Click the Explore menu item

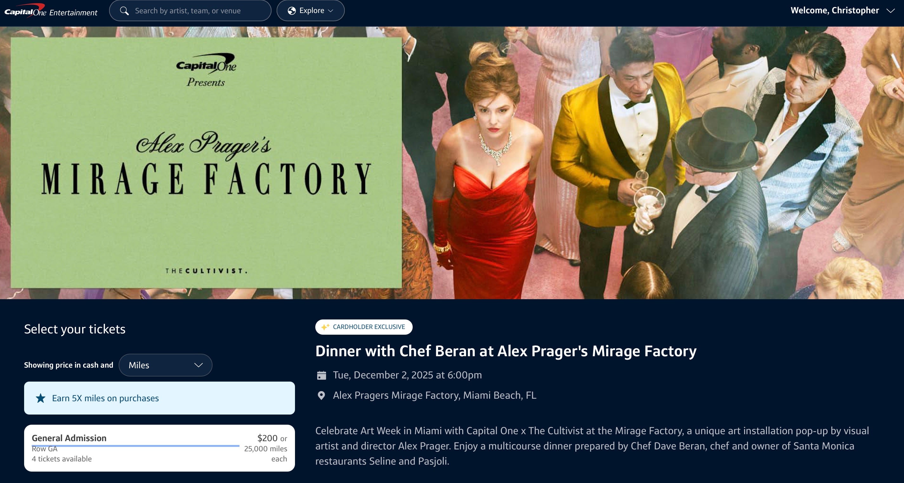pyautogui.click(x=310, y=10)
